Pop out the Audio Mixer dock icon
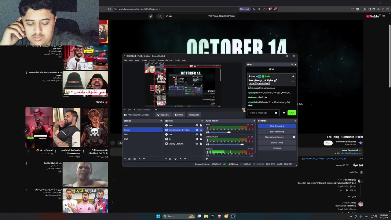391x220 pixels. click(x=254, y=121)
